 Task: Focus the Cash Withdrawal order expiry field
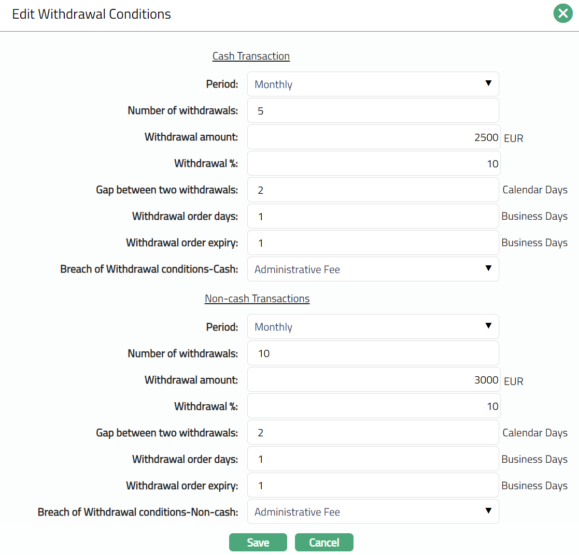pyautogui.click(x=373, y=243)
